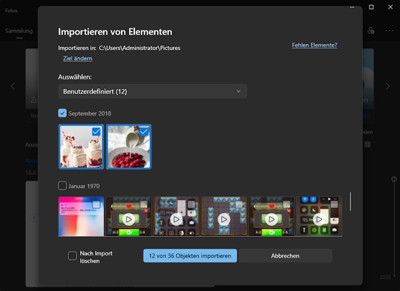This screenshot has width=400, height=291.
Task: Open the Benutzerdefiniert (12) selection dropdown
Action: [x=152, y=91]
